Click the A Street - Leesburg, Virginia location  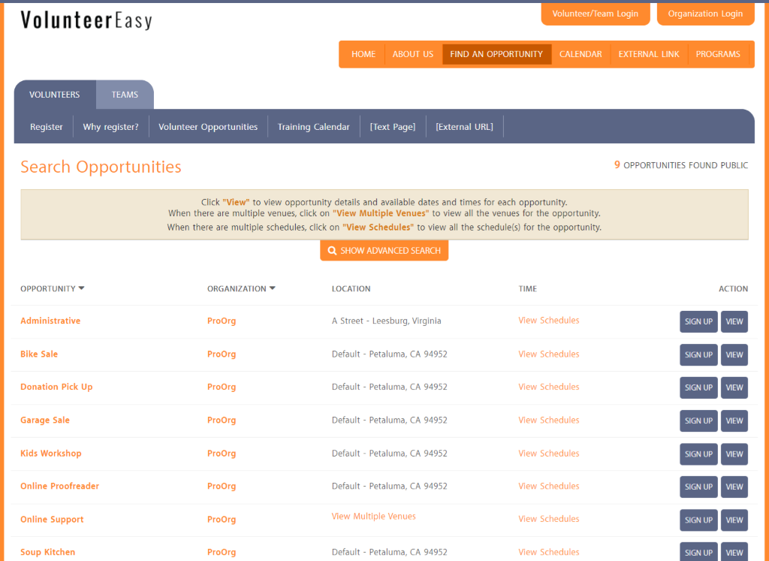pyautogui.click(x=387, y=321)
